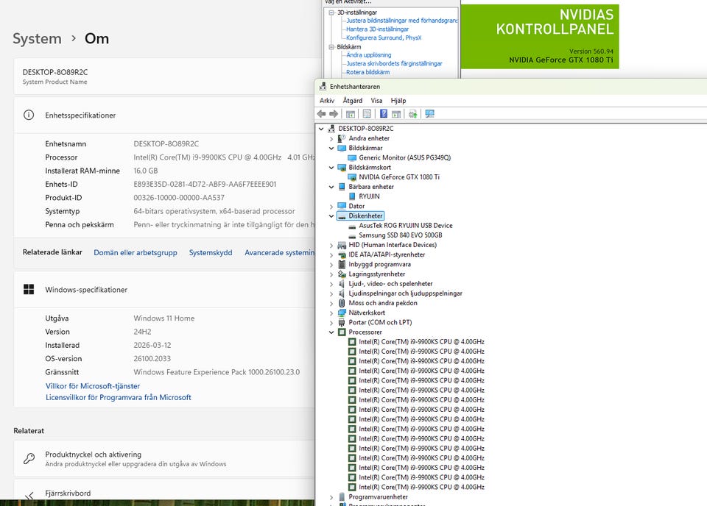
Task: Click the update driver toolbar icon
Action: (x=412, y=114)
